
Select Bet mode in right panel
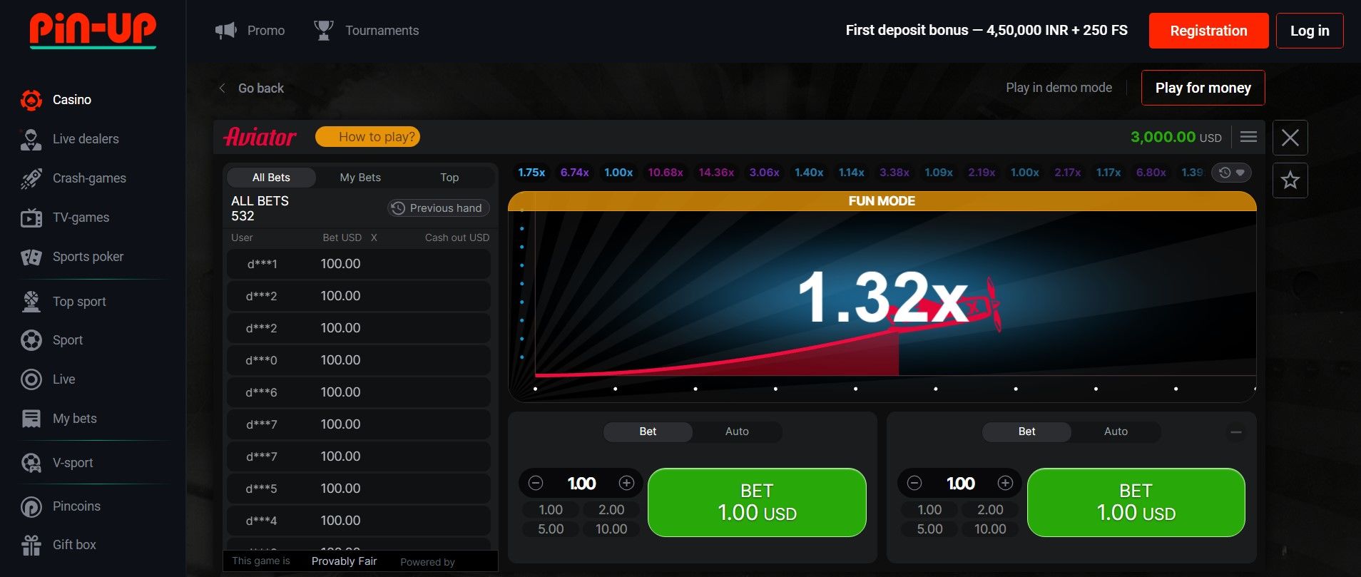click(1026, 432)
